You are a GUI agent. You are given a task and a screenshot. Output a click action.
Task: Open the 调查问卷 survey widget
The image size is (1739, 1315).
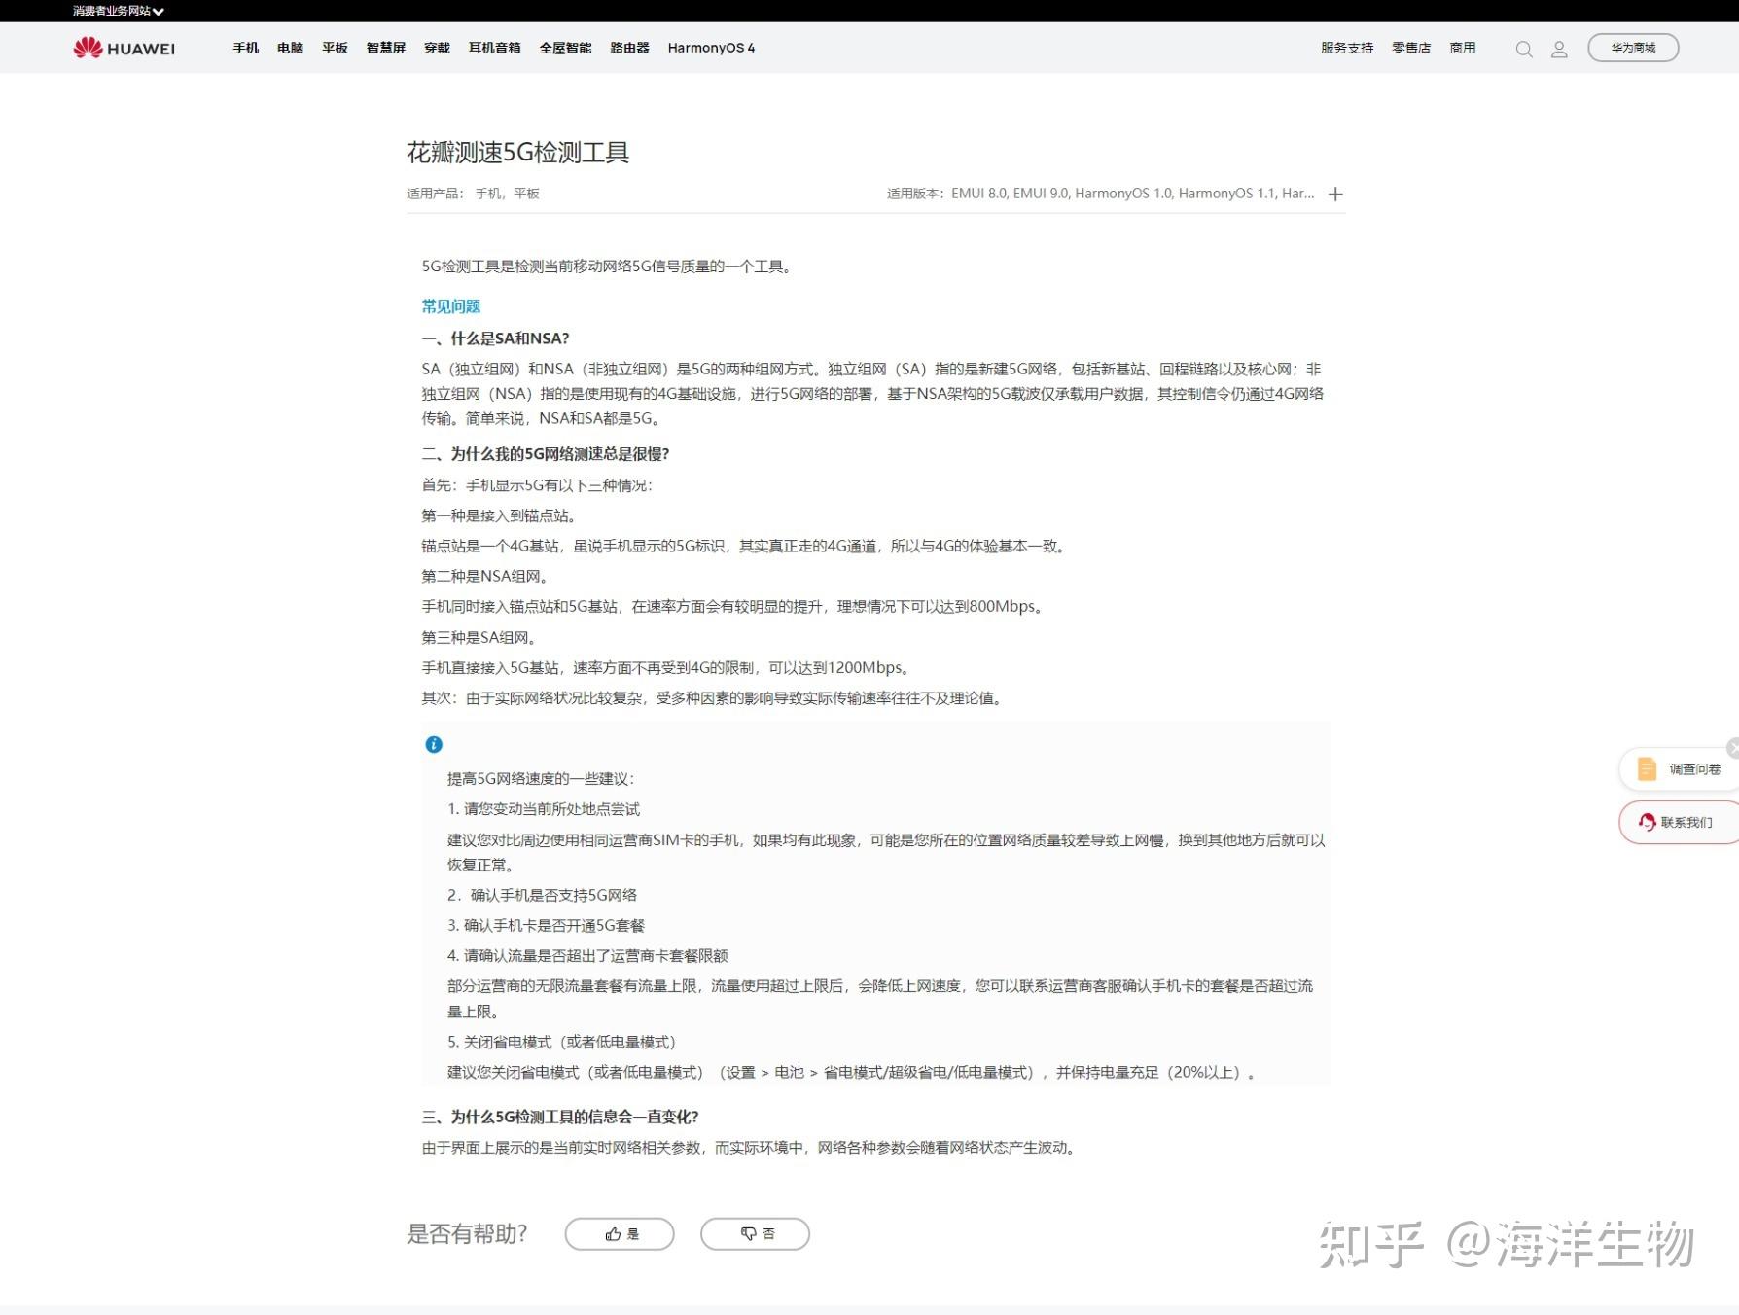coord(1681,769)
